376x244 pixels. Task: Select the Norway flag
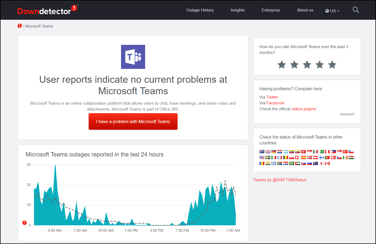[310, 158]
